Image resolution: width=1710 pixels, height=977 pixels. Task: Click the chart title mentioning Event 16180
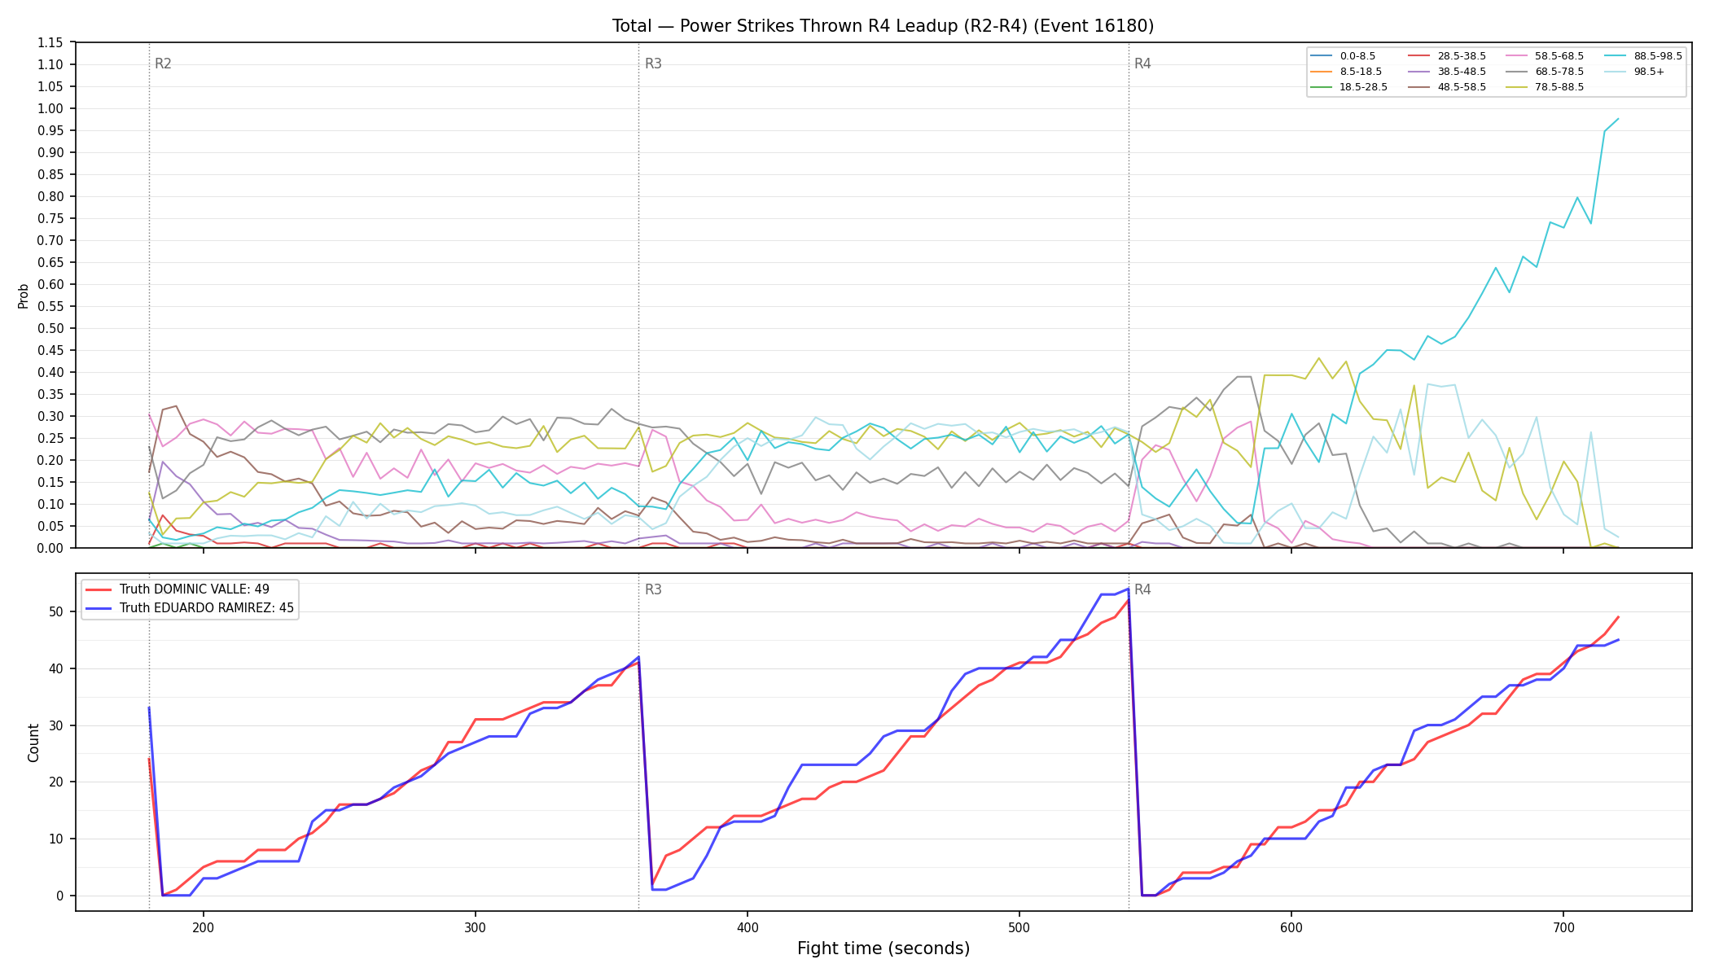click(x=883, y=26)
